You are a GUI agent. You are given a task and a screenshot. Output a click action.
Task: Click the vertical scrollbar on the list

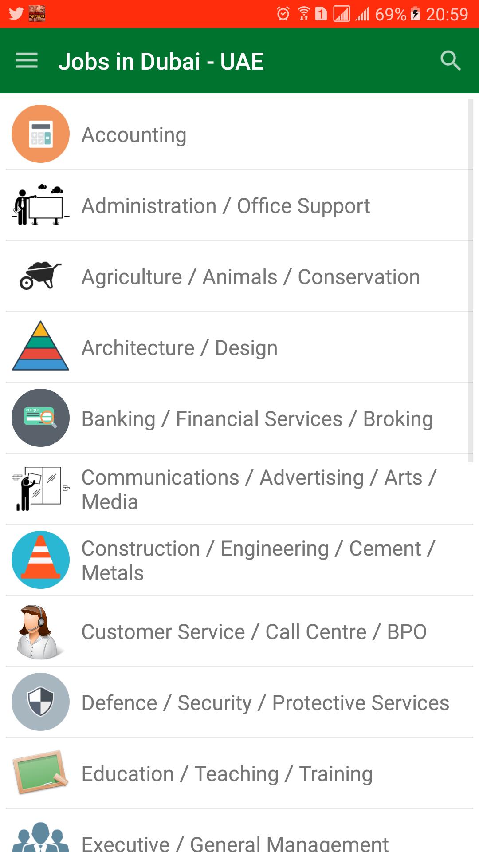click(471, 280)
